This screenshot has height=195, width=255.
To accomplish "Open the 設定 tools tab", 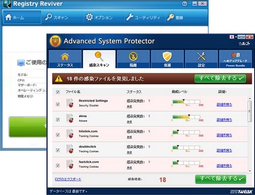I will 201,59.
